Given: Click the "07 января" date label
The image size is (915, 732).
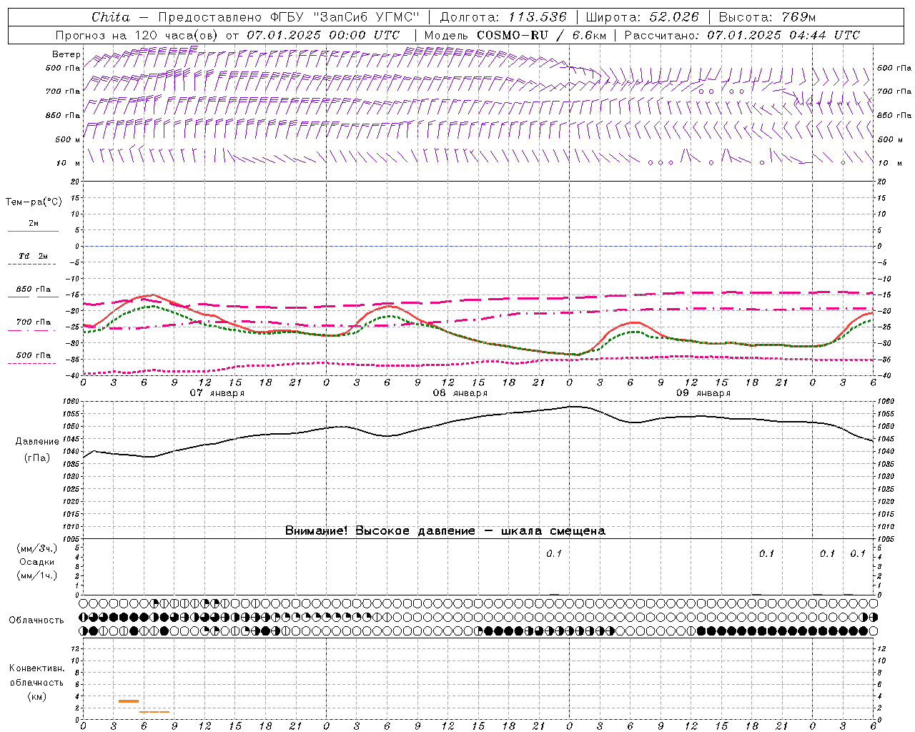Looking at the screenshot, I should pos(217,393).
